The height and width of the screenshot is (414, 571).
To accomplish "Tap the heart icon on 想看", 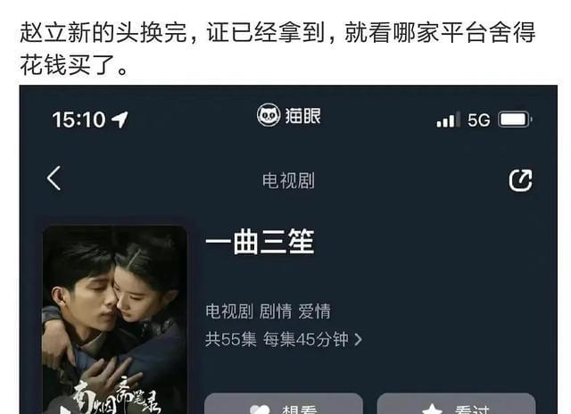I will pos(260,410).
